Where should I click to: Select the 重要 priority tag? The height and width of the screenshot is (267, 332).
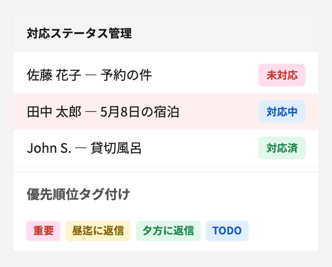click(x=44, y=231)
